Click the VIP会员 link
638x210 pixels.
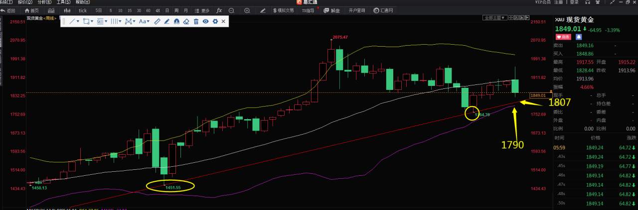(x=543, y=2)
